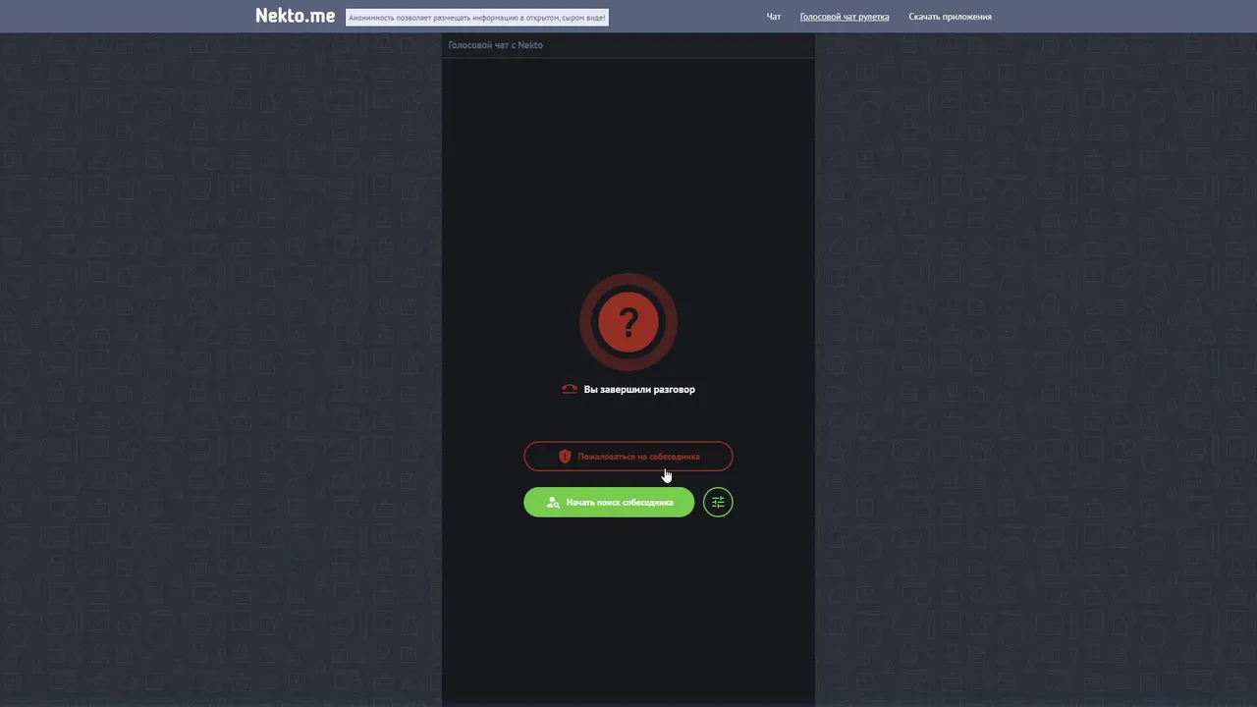Screen dimensions: 1257x707
Task: Click the red question mark avatar
Action: 628,322
